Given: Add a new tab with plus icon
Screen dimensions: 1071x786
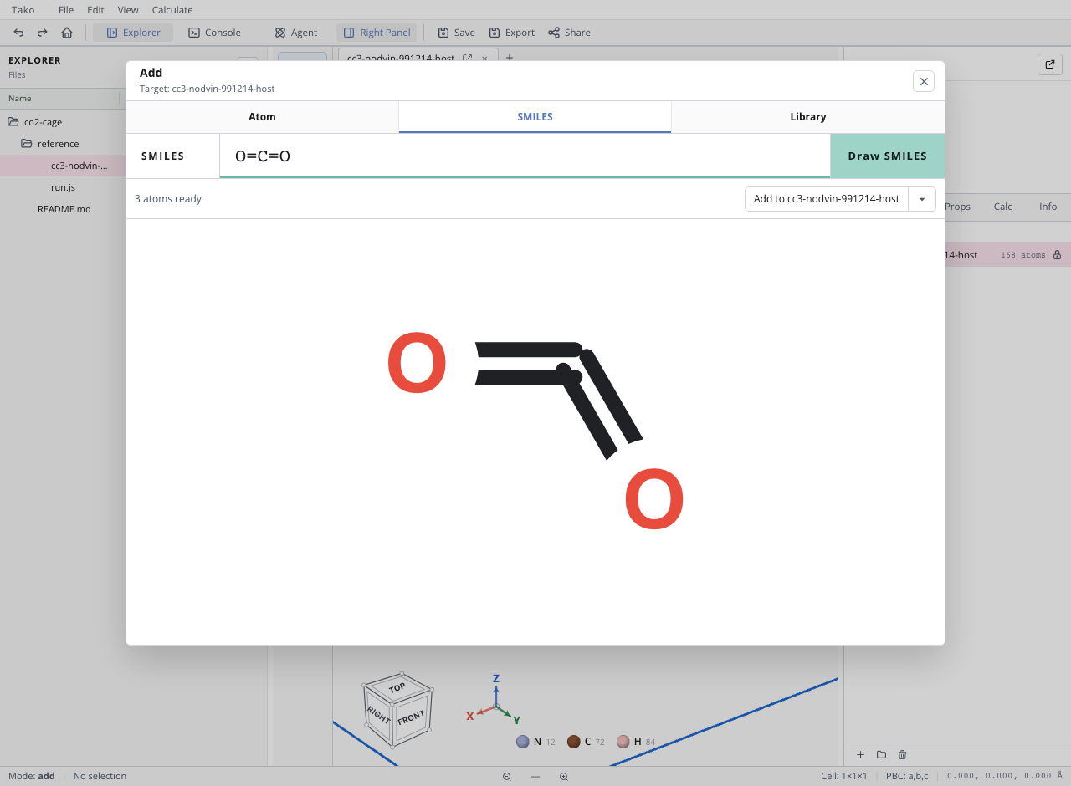Looking at the screenshot, I should coord(510,58).
